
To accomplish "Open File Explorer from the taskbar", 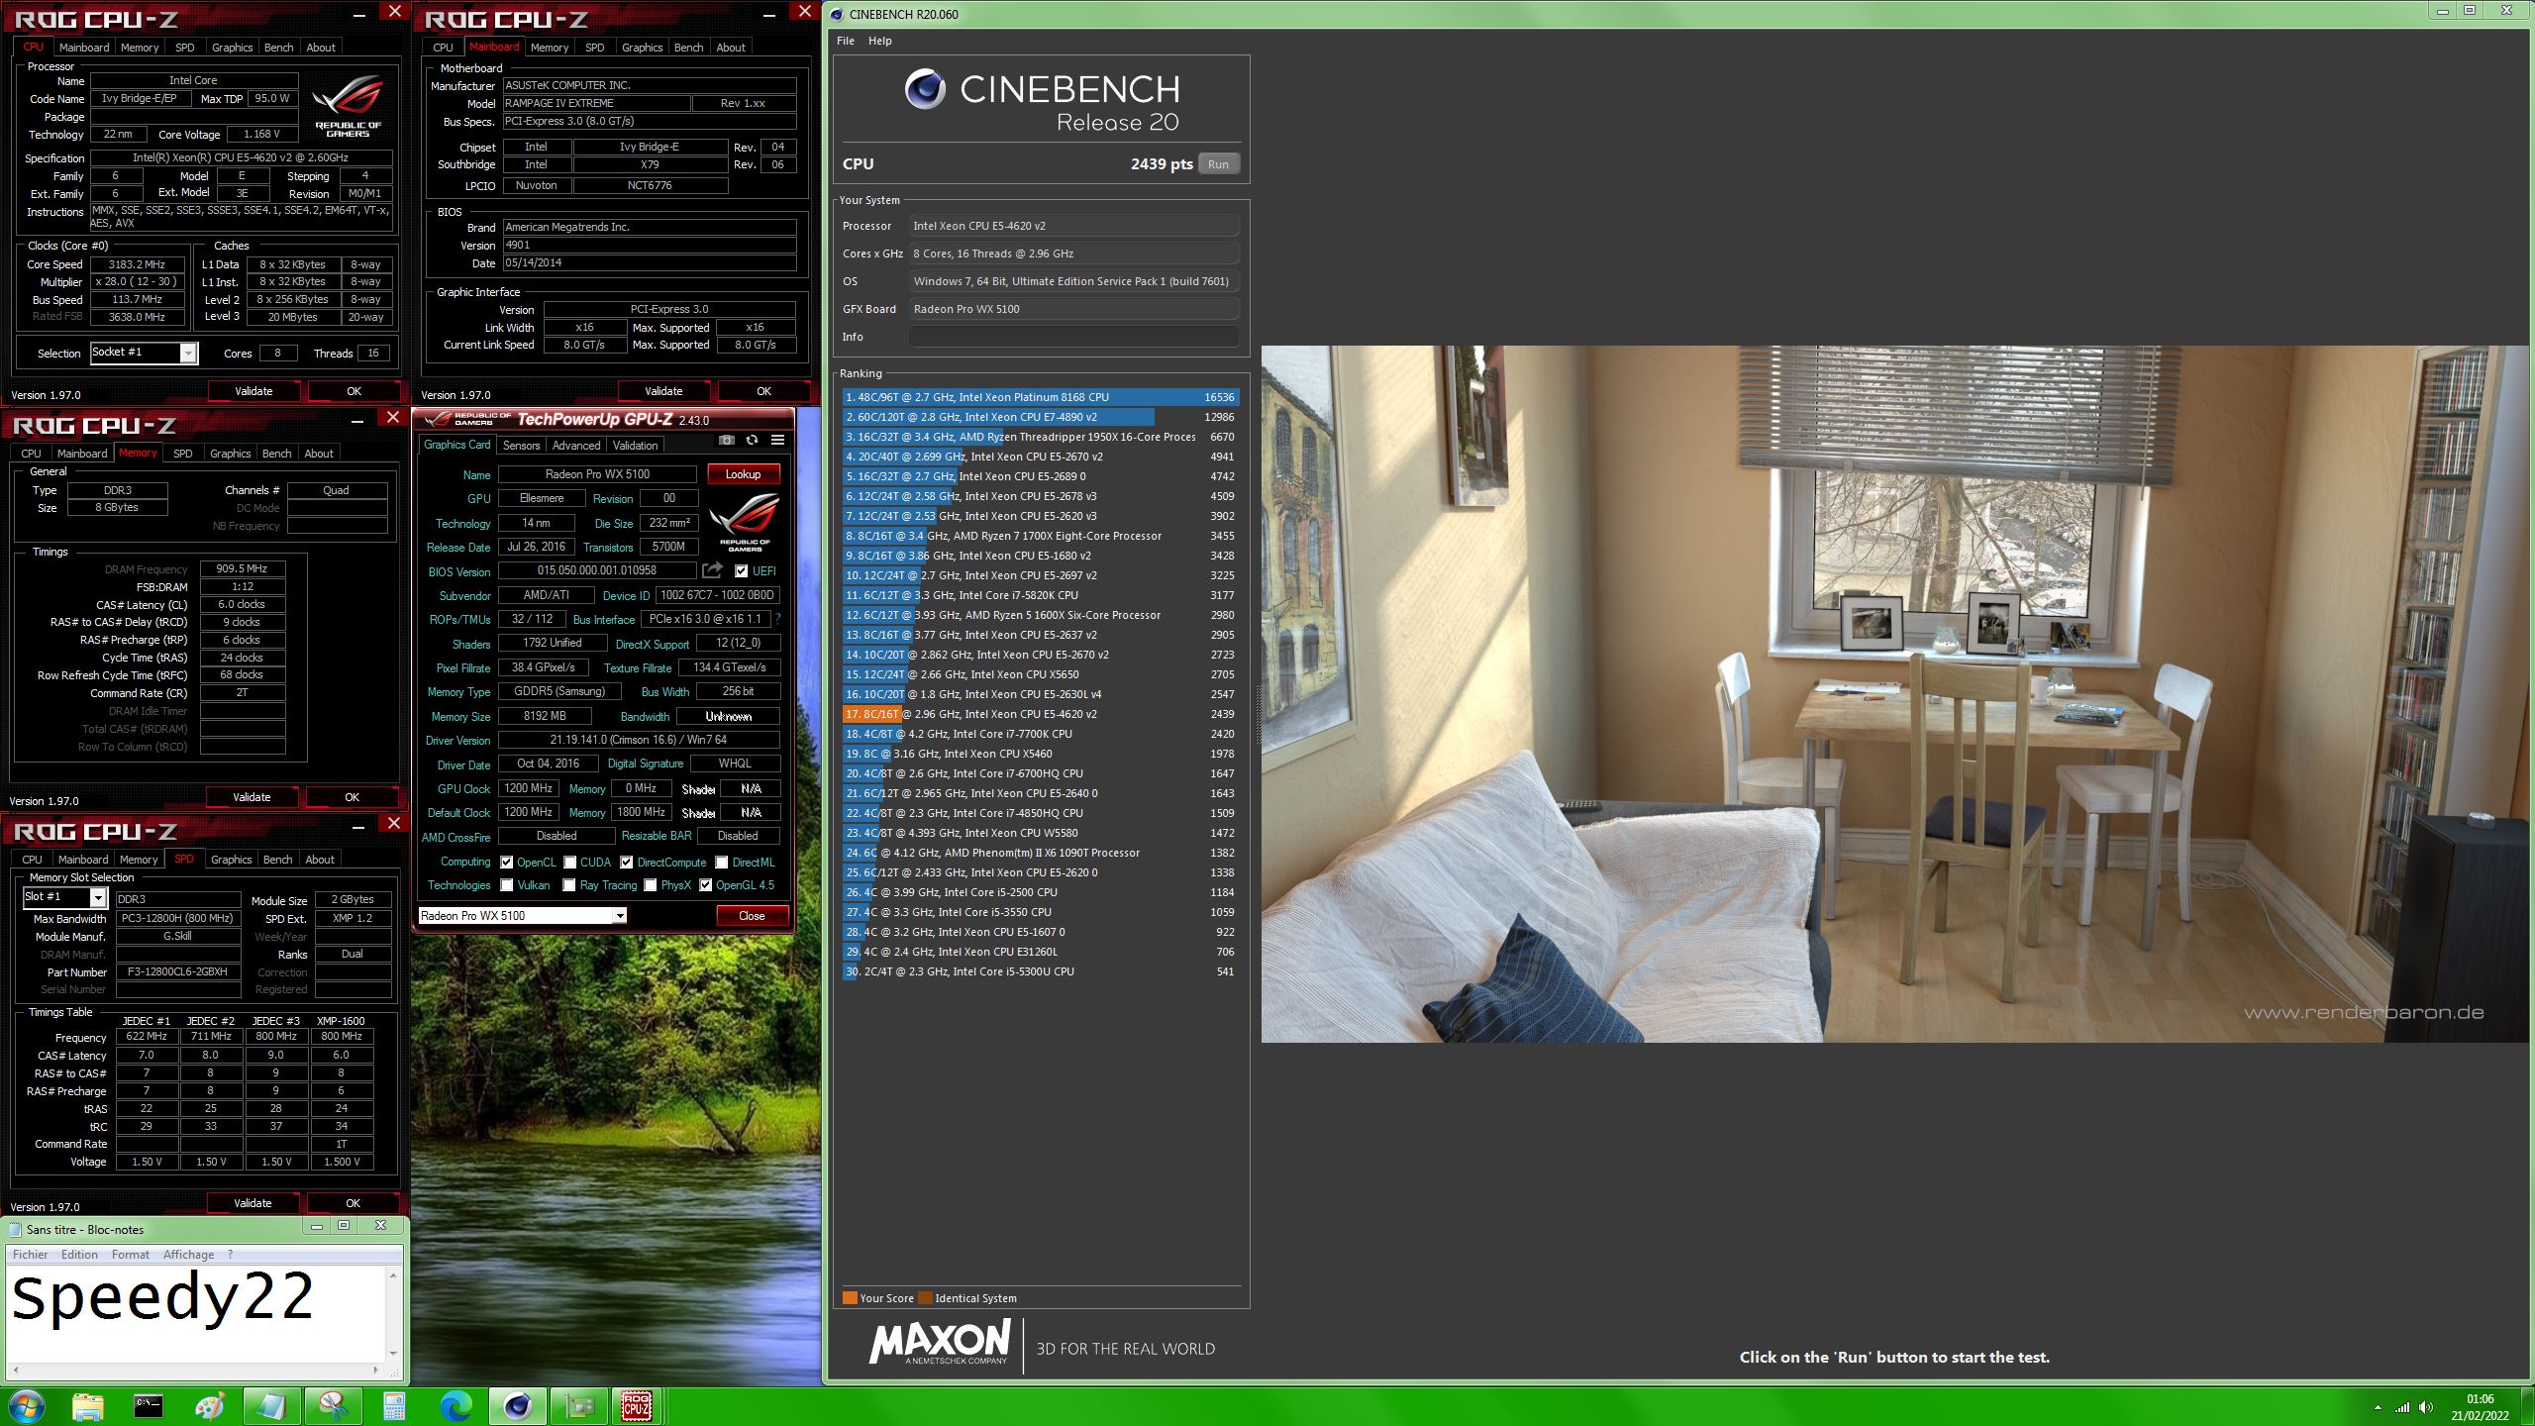I will (87, 1405).
